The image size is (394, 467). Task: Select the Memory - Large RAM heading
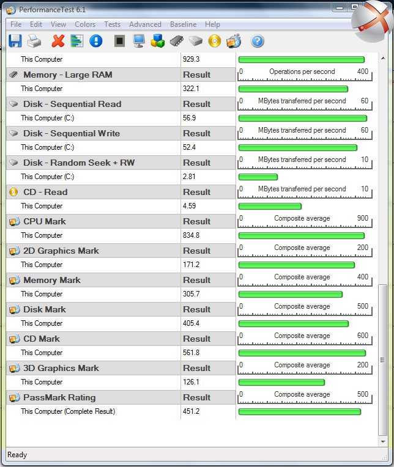click(x=68, y=75)
